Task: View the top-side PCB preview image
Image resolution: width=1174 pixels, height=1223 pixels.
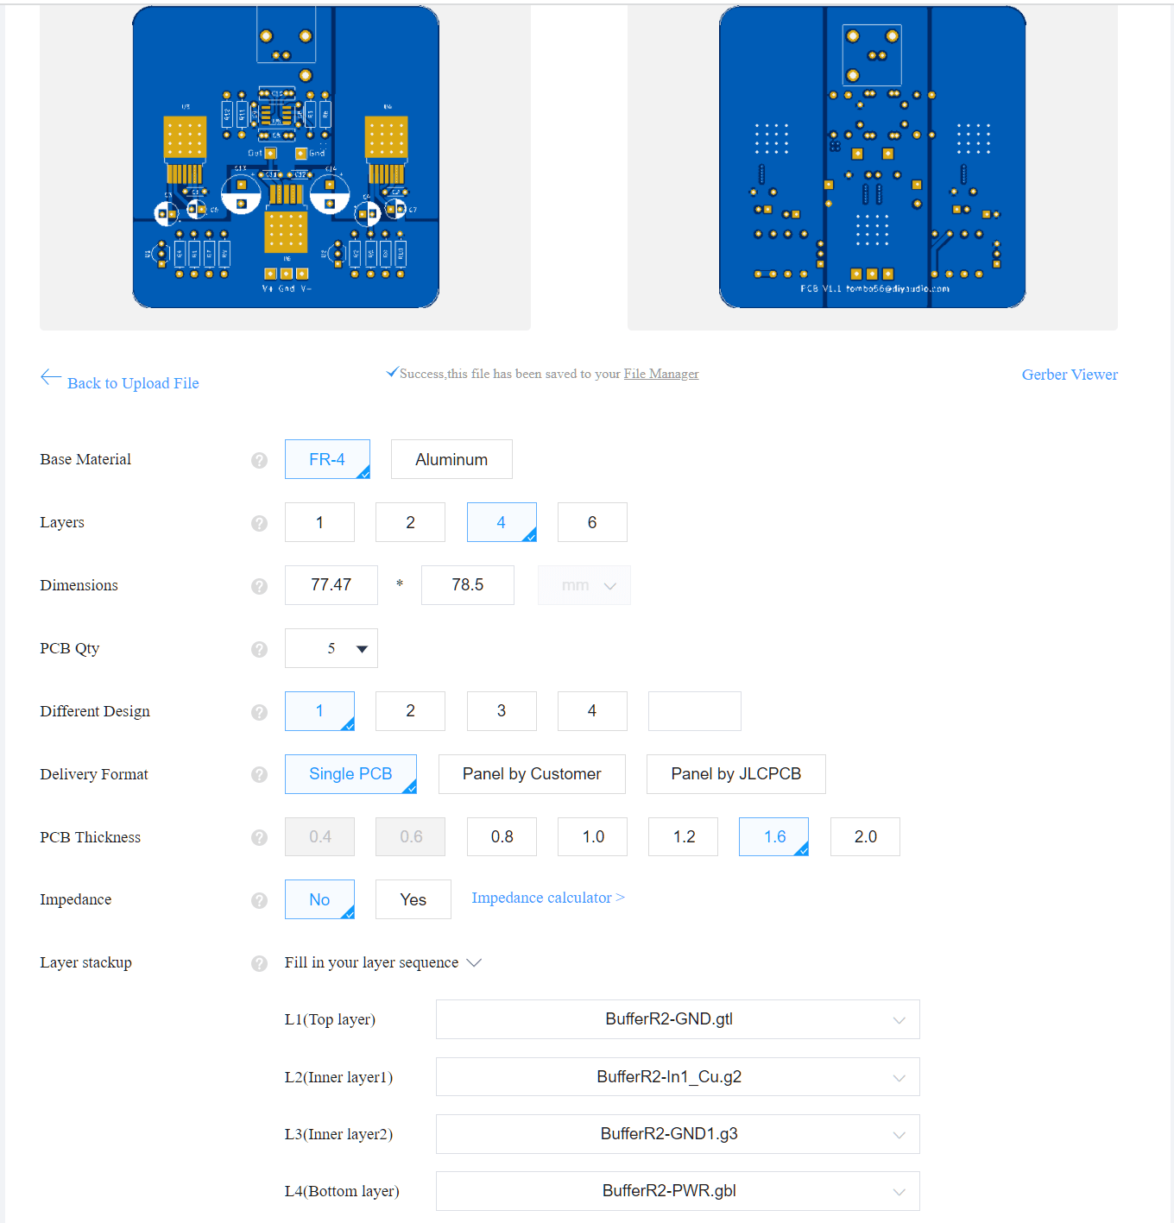Action: 286,157
